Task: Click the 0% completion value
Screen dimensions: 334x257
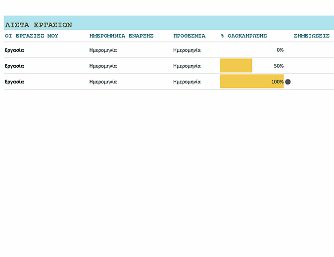Action: [280, 50]
